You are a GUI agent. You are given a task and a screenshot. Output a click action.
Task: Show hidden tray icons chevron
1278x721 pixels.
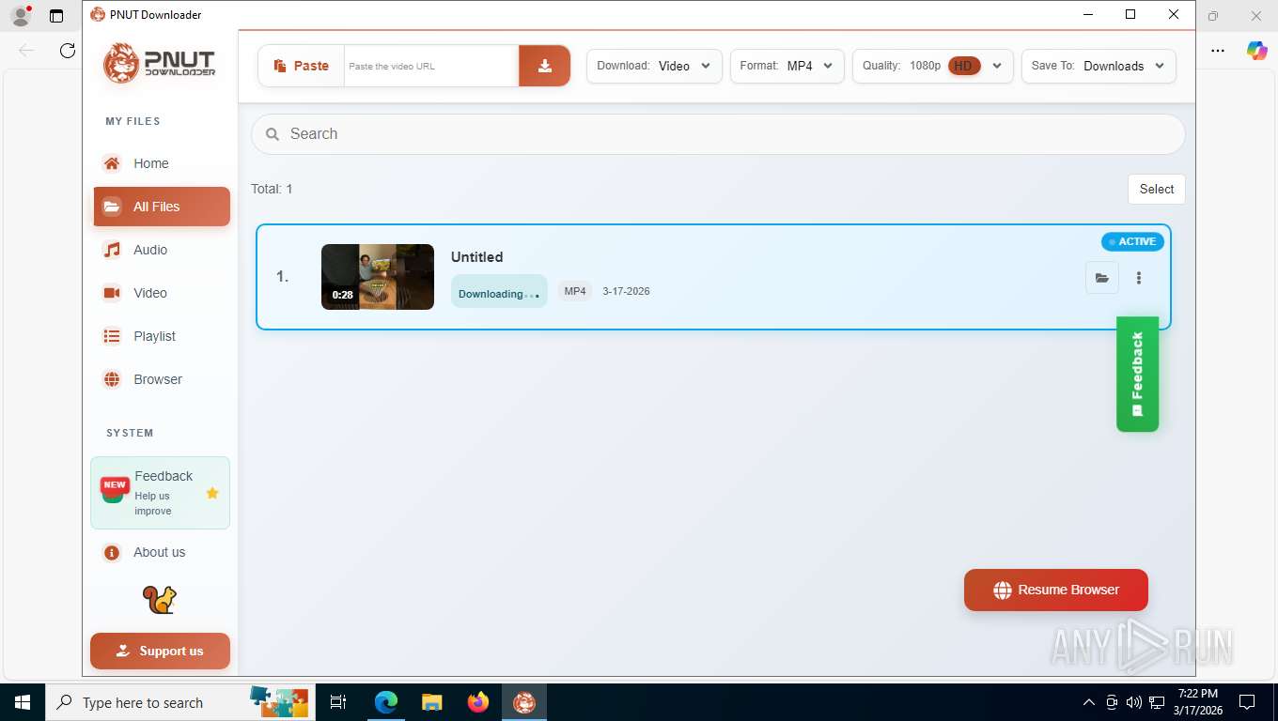[x=1089, y=702]
